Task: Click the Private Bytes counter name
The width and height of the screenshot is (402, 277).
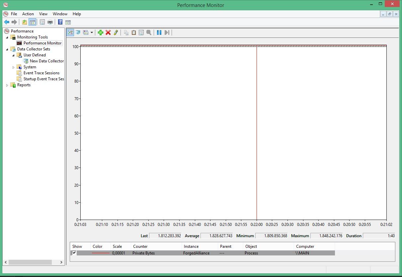Action: (x=143, y=253)
